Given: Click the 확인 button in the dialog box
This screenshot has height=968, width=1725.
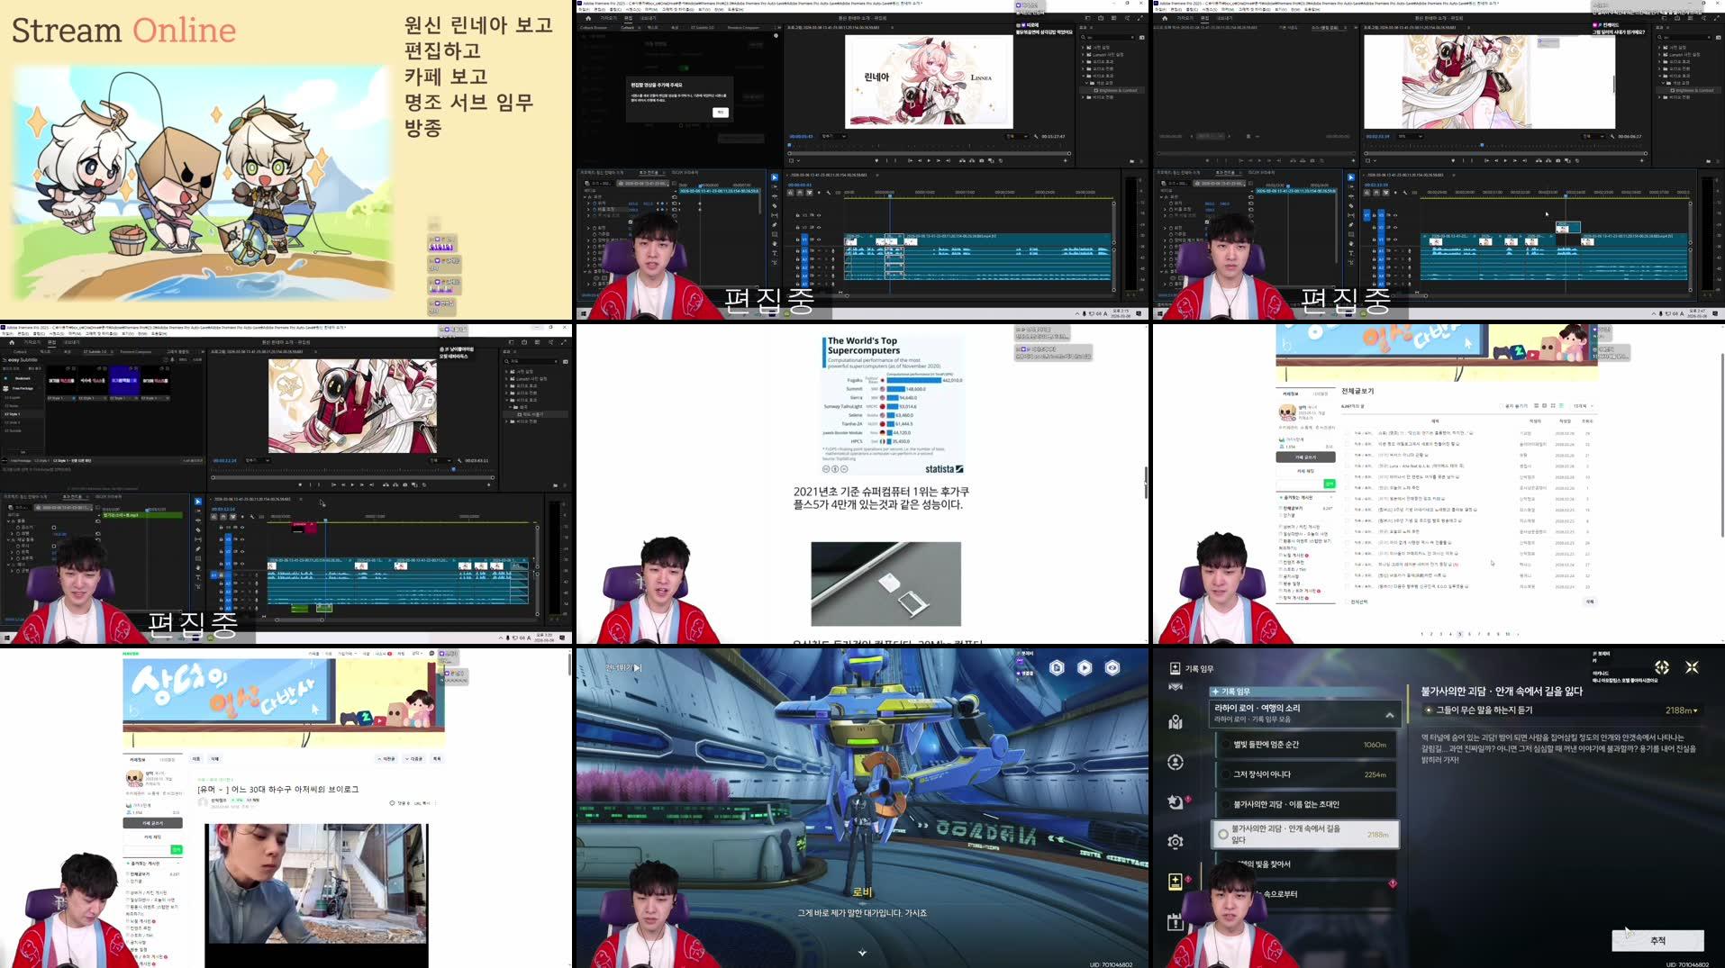Looking at the screenshot, I should [x=721, y=113].
